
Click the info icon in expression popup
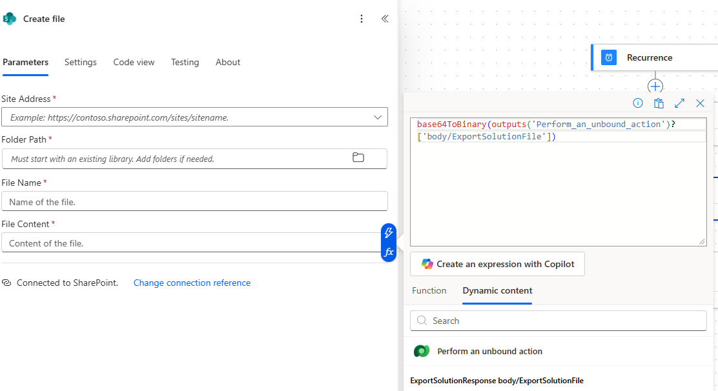click(637, 103)
